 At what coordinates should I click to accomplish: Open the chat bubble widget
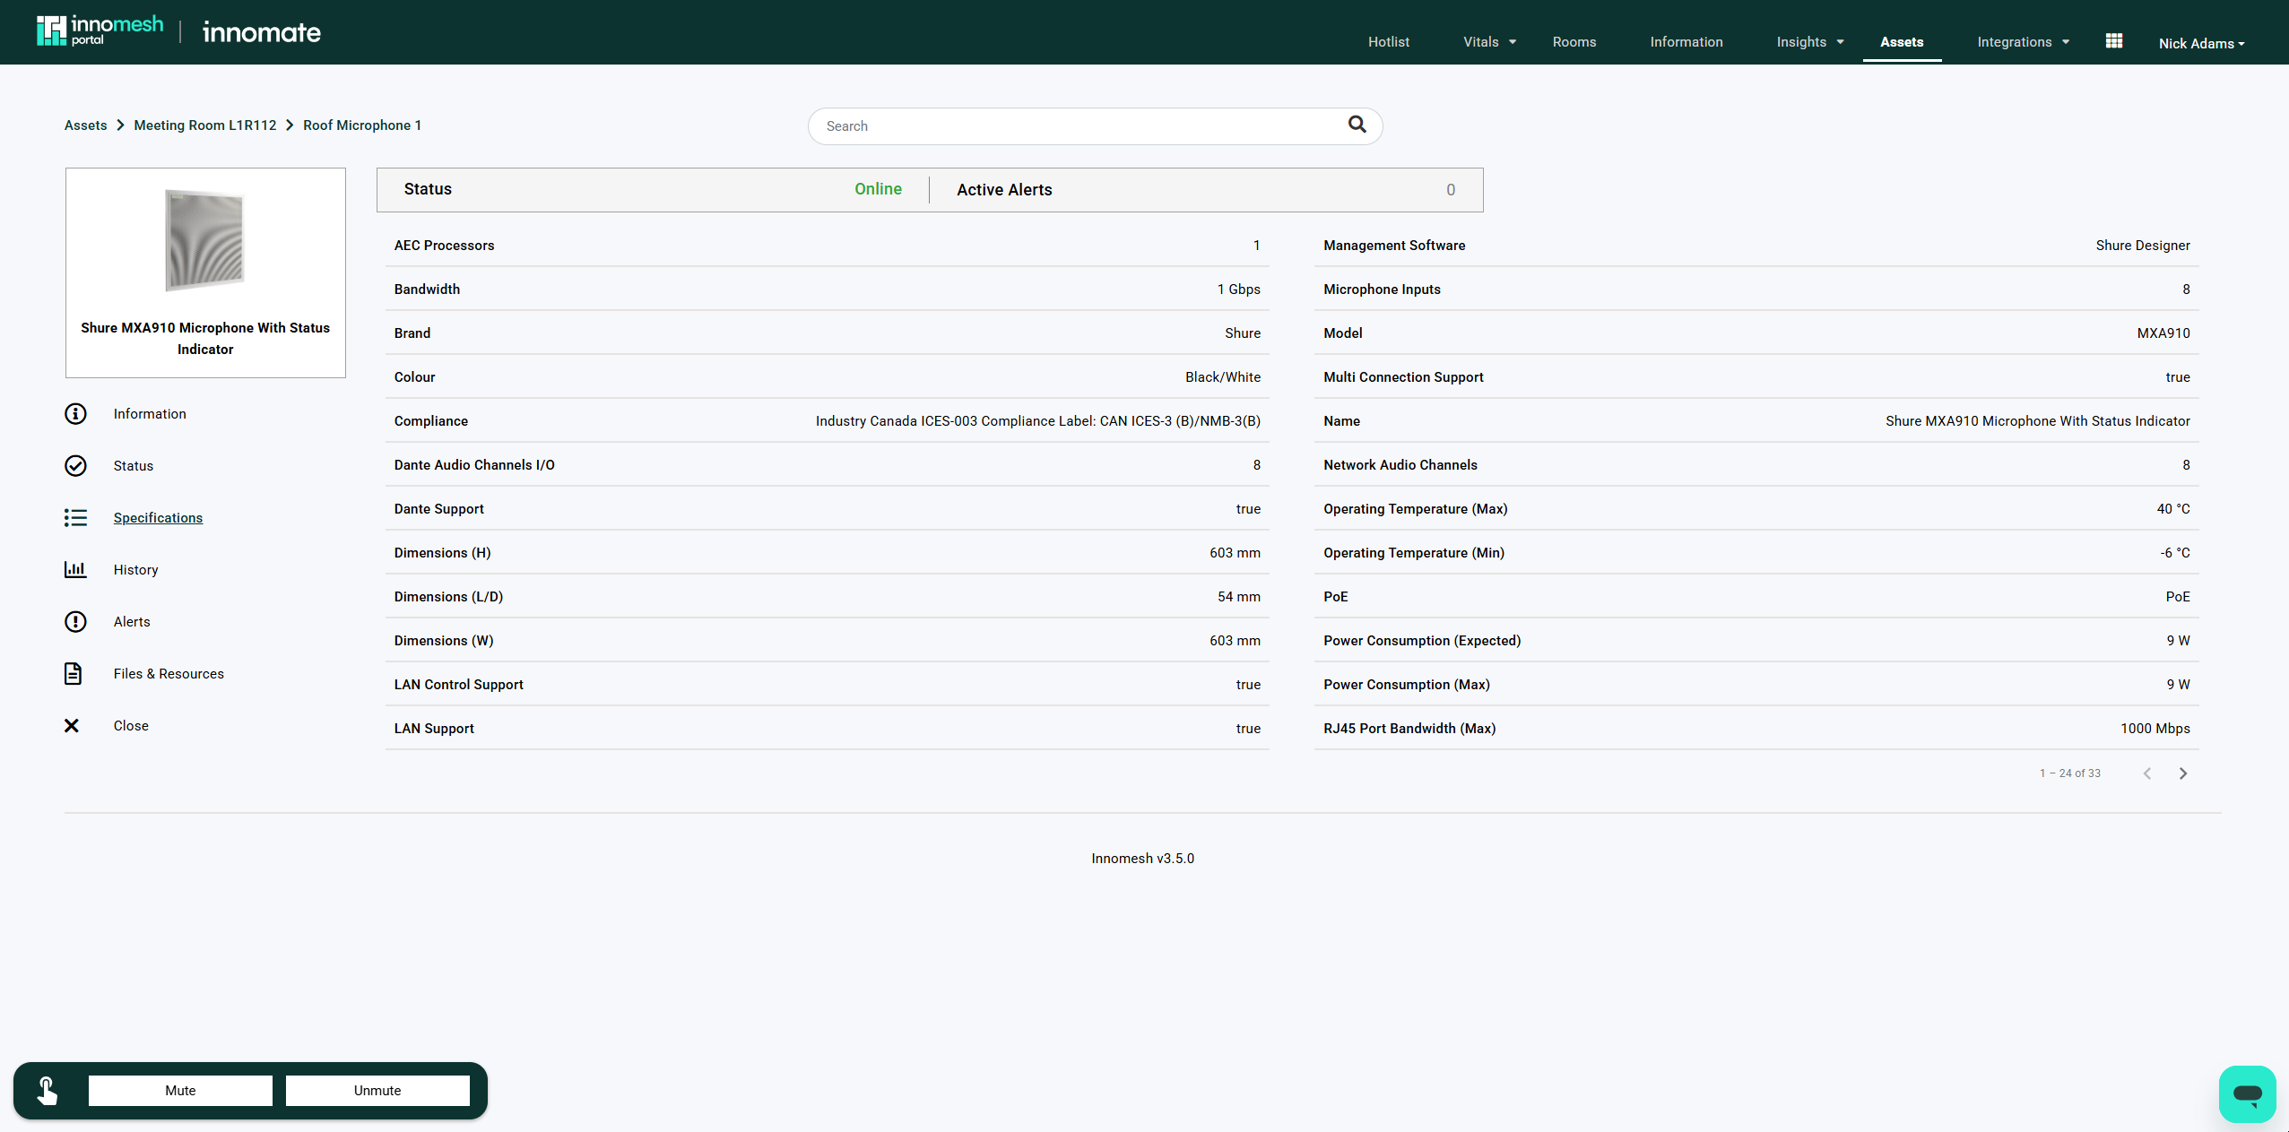(2247, 1093)
